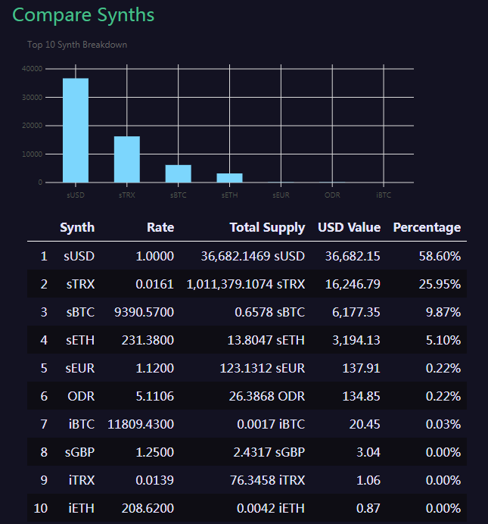Click the sTRX bar in the chart
The image size is (488, 524).
pos(127,160)
